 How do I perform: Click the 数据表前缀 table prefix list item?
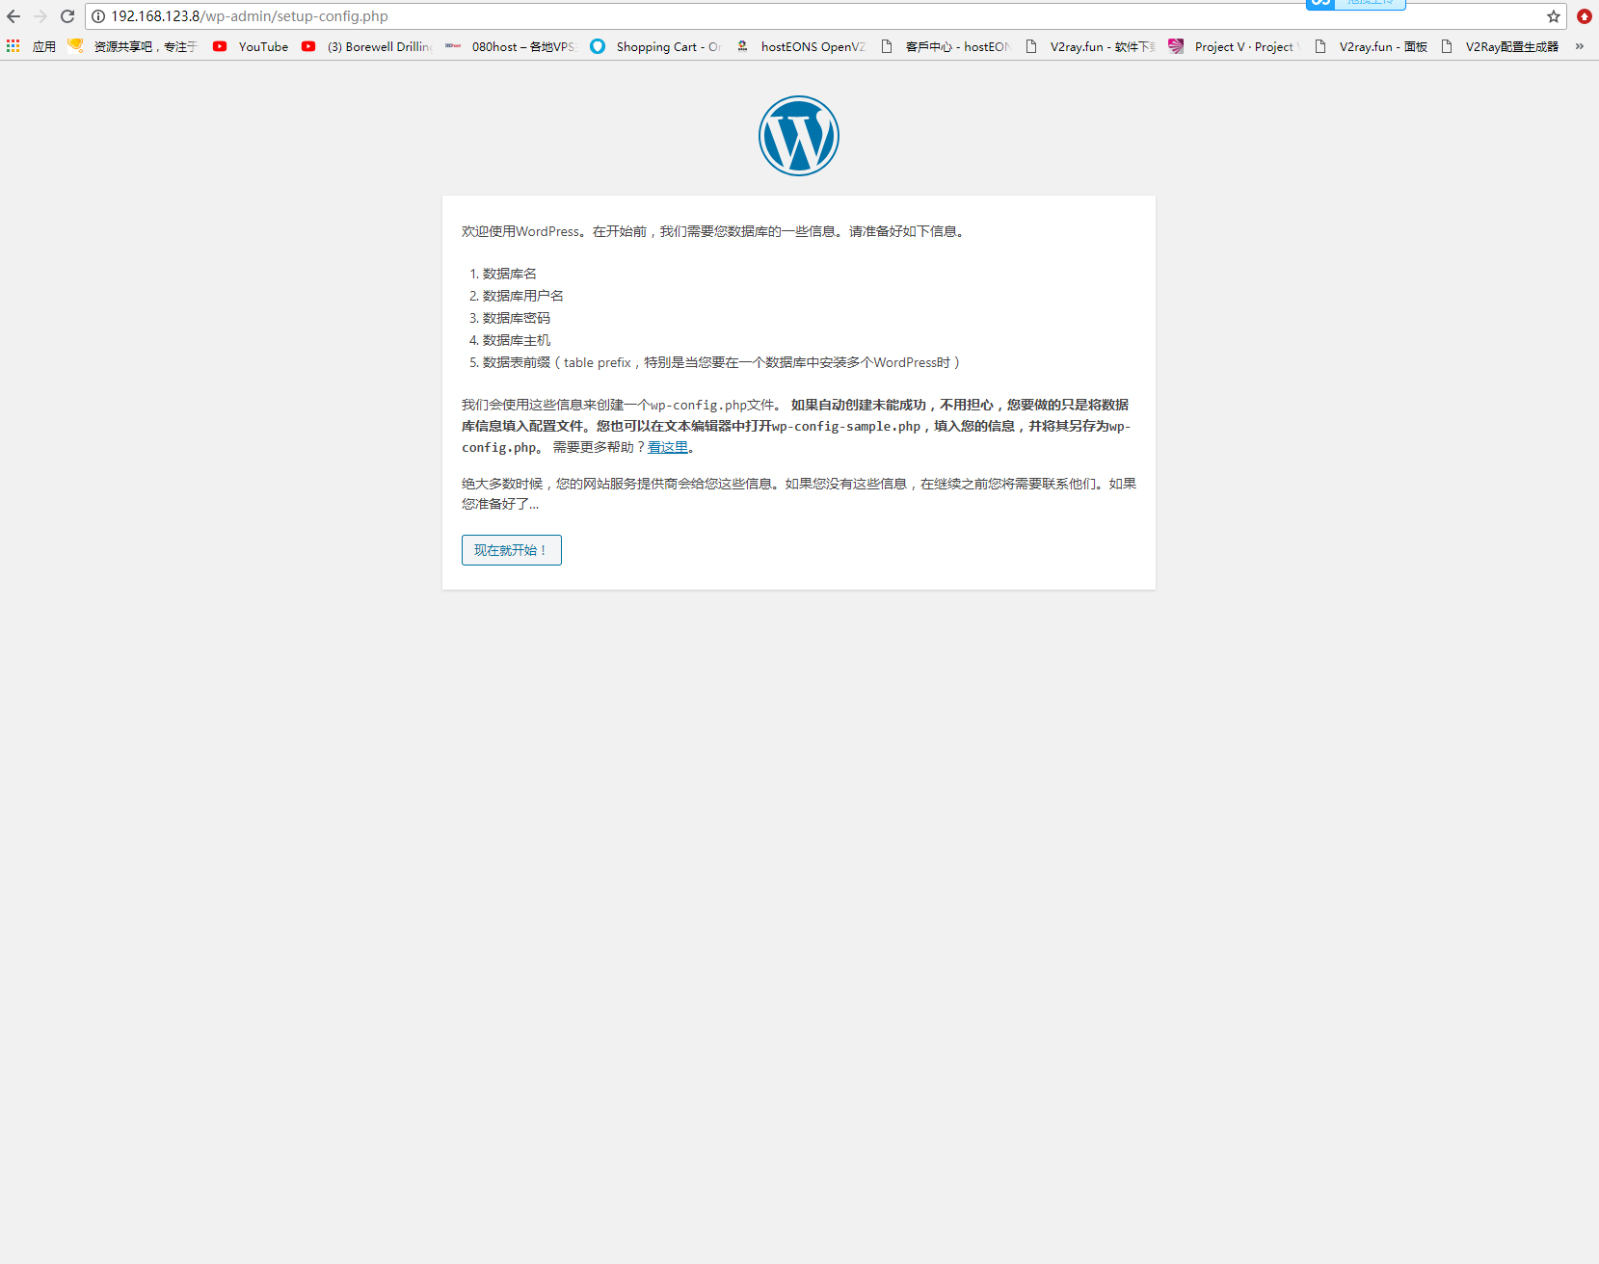pyautogui.click(x=722, y=362)
